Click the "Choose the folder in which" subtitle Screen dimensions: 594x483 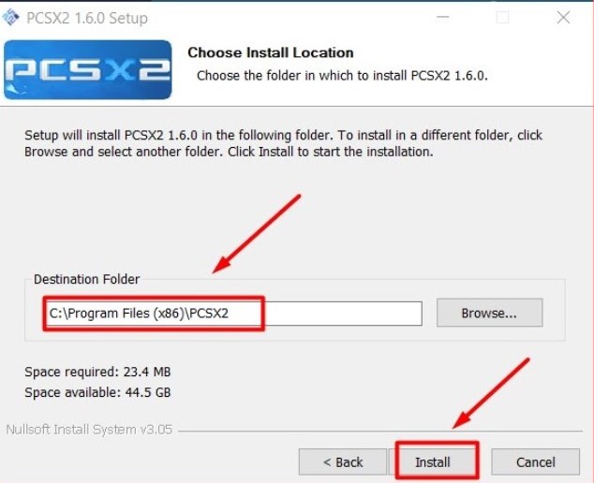coord(342,75)
